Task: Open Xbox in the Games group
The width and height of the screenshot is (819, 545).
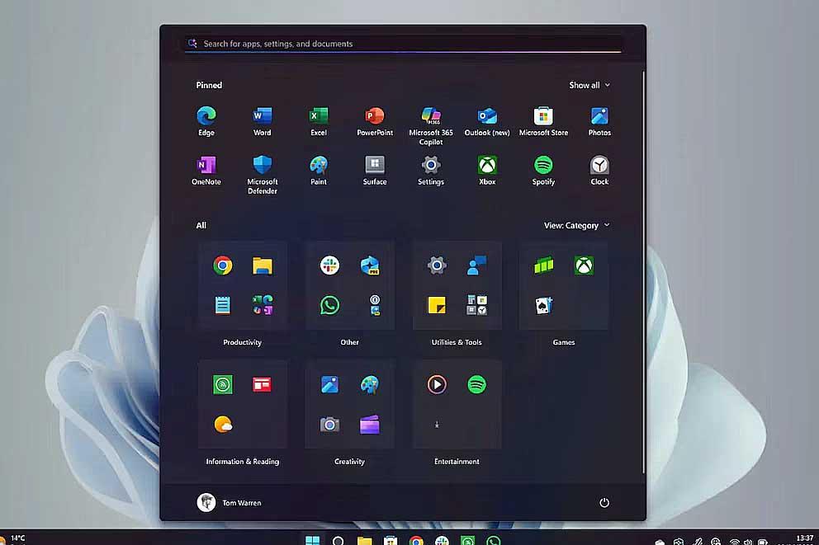Action: pos(584,265)
